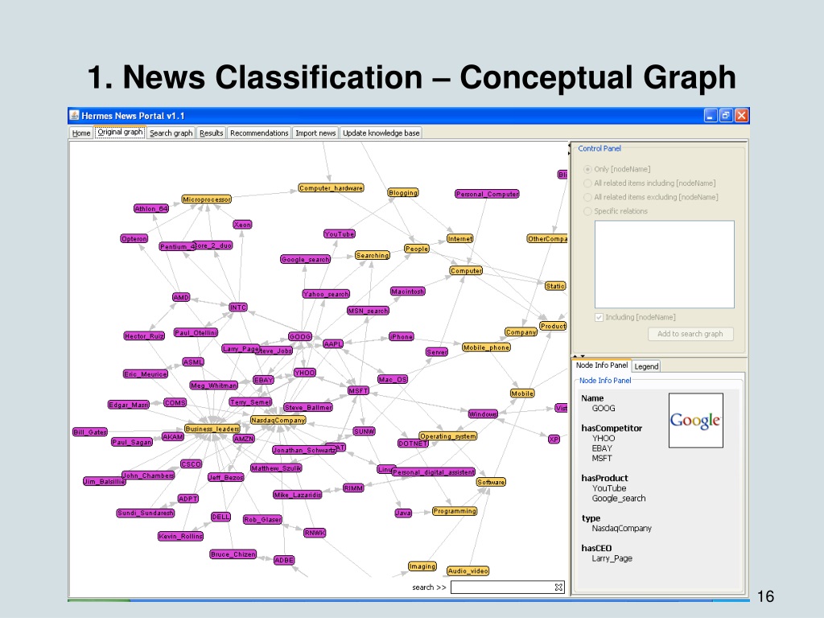Click Google_search under hasProduct
The height and width of the screenshot is (618, 824).
(619, 498)
